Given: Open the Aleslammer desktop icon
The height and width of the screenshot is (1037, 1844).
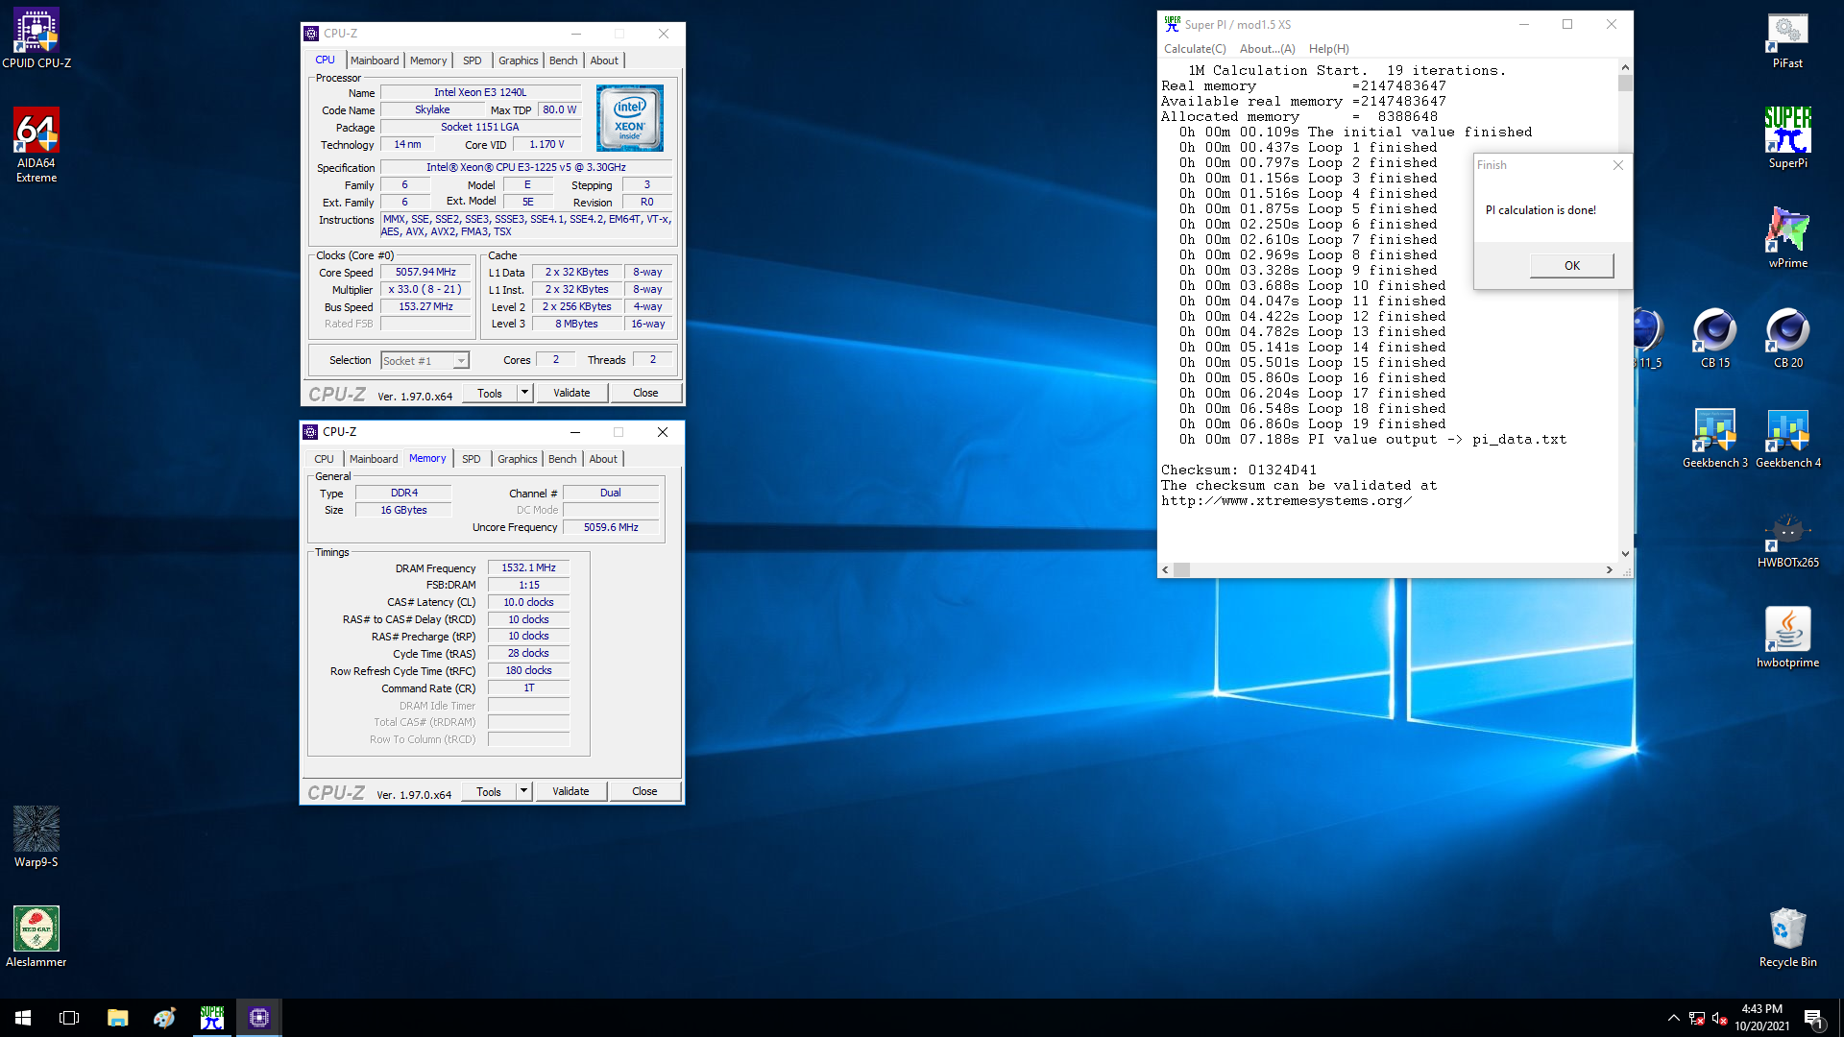Looking at the screenshot, I should 36,937.
